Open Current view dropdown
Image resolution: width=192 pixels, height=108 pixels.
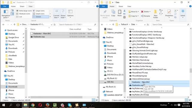tap(56, 14)
